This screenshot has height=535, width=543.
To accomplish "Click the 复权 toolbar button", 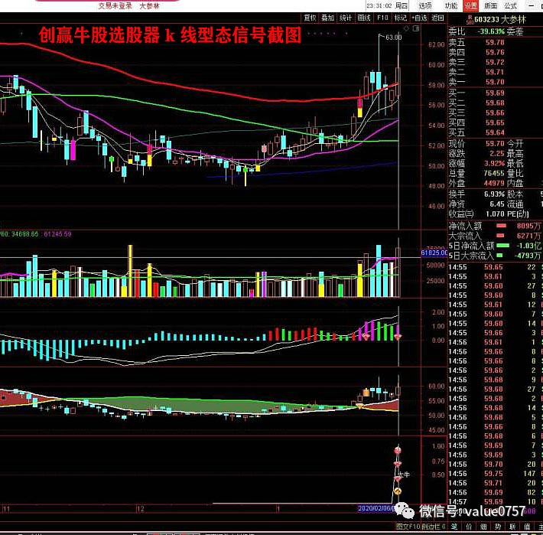I will (x=310, y=18).
